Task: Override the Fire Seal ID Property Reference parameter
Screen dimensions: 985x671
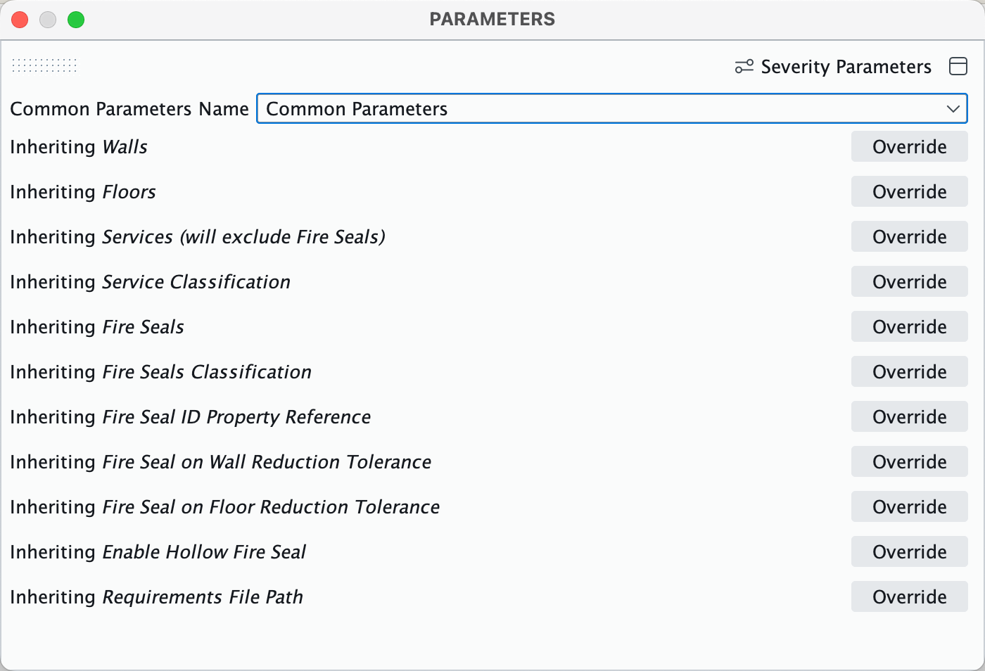Action: tap(909, 416)
